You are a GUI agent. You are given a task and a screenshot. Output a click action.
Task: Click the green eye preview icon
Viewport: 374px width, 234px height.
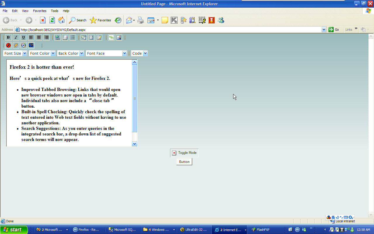pos(111,37)
